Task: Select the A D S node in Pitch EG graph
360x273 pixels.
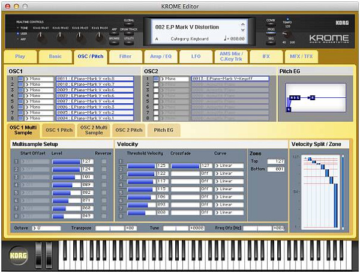Action: pyautogui.click(x=295, y=98)
